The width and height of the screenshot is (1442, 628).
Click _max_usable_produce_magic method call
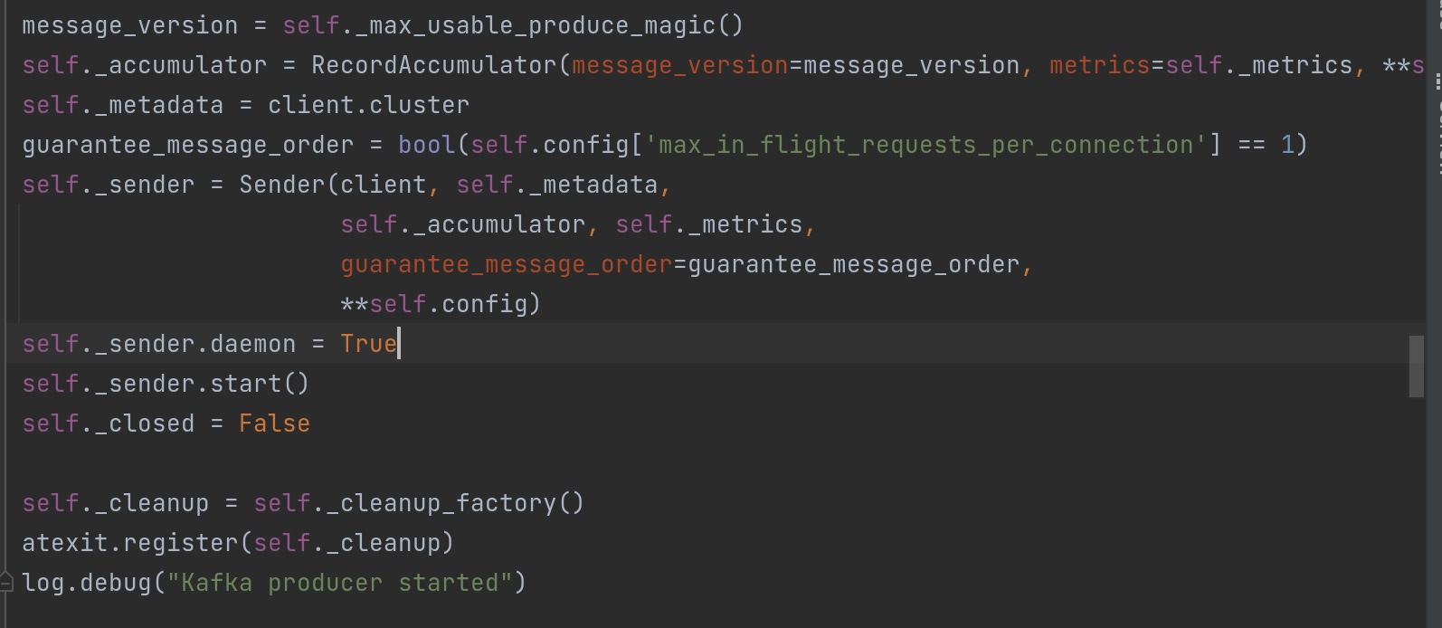pos(534,25)
